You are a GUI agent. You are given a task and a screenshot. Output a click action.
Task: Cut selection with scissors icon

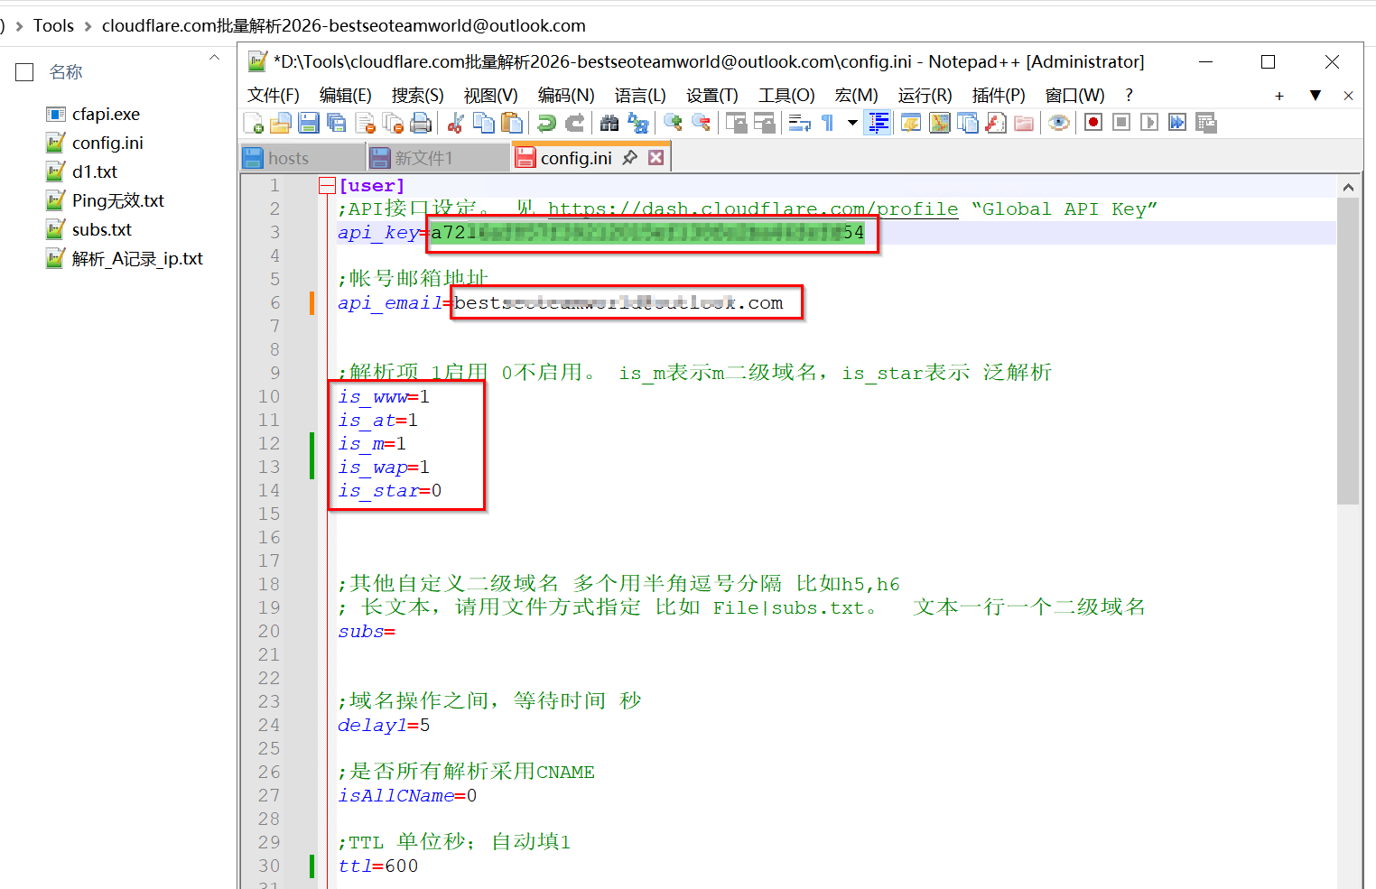point(456,123)
